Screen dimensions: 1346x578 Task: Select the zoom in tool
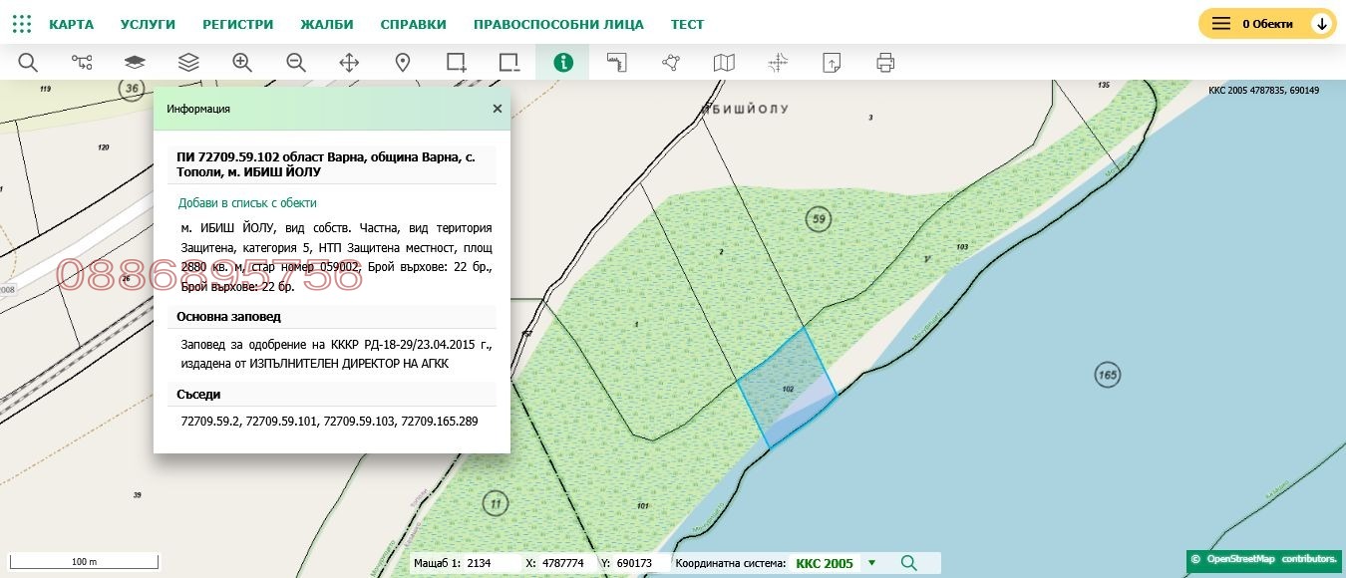click(242, 63)
